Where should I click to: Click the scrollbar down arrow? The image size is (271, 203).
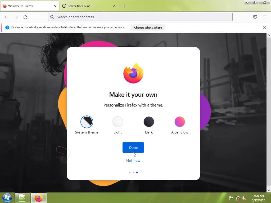[269, 190]
